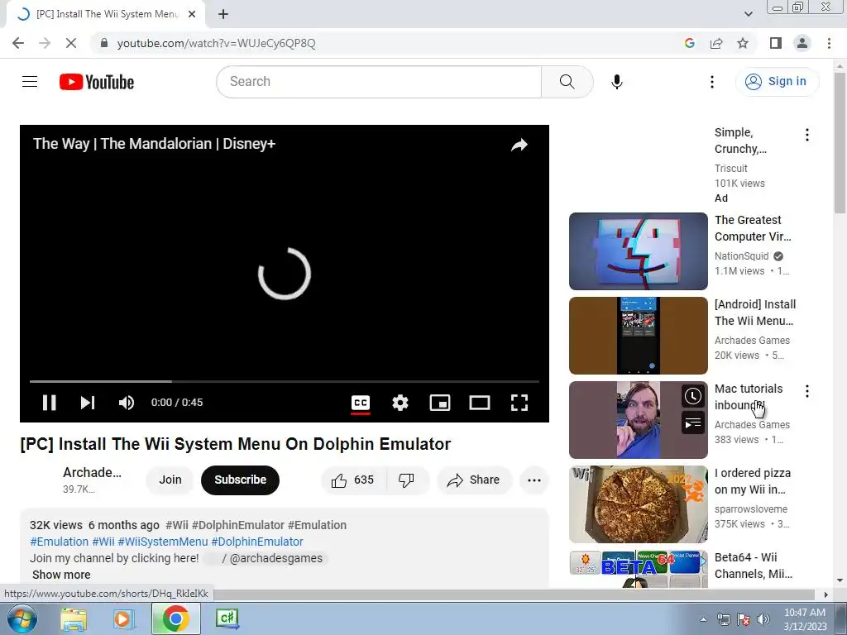Open Windows Explorer from taskbar
Image resolution: width=847 pixels, height=635 pixels.
pyautogui.click(x=74, y=618)
